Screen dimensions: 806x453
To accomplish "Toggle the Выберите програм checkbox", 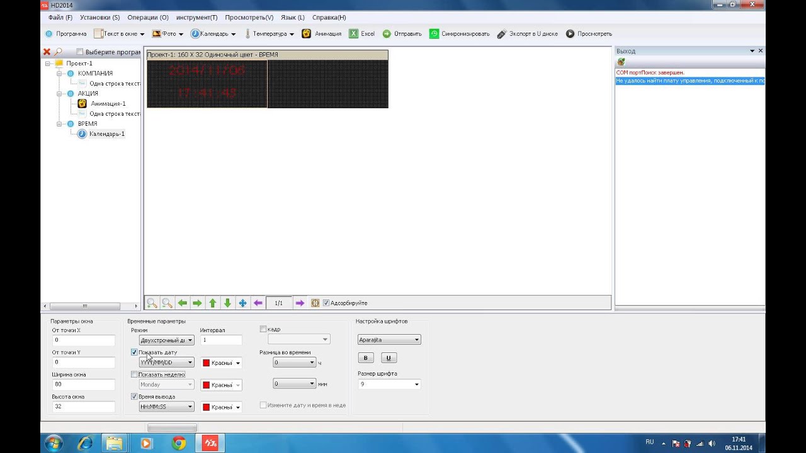I will [x=80, y=52].
